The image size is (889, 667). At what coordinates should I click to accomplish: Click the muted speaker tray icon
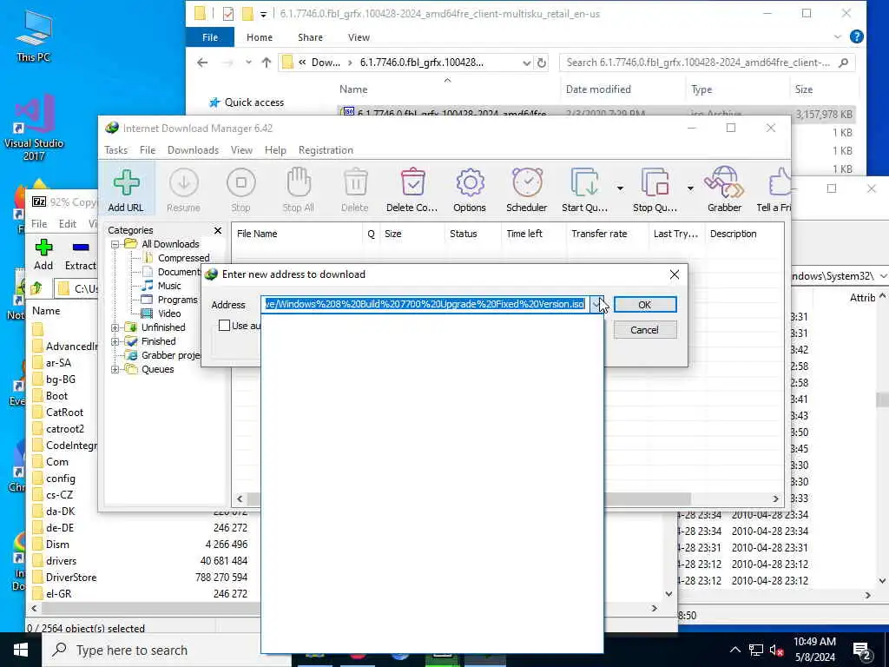pyautogui.click(x=776, y=650)
